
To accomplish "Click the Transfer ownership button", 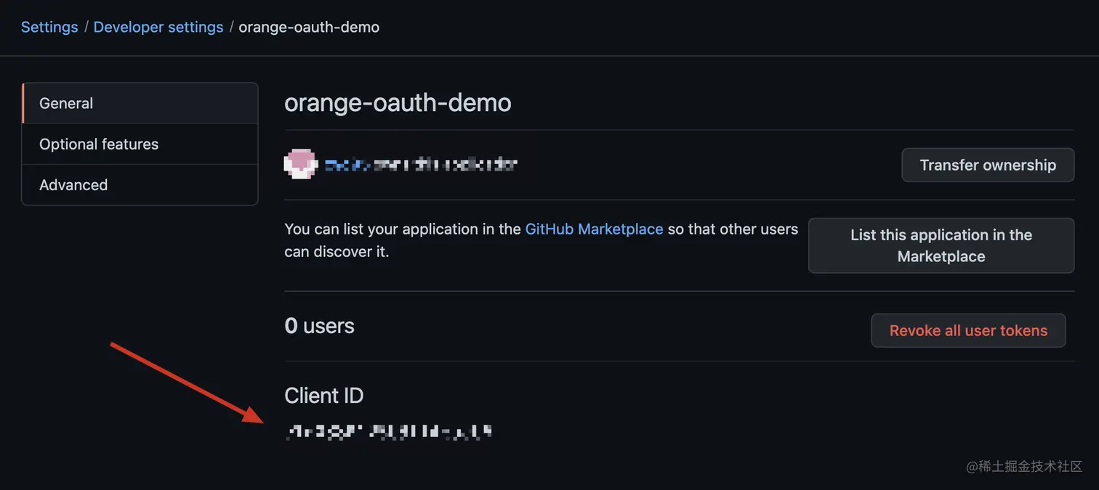I will (987, 165).
